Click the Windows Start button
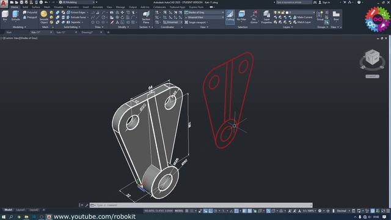This screenshot has height=220, width=391. pos(4,217)
